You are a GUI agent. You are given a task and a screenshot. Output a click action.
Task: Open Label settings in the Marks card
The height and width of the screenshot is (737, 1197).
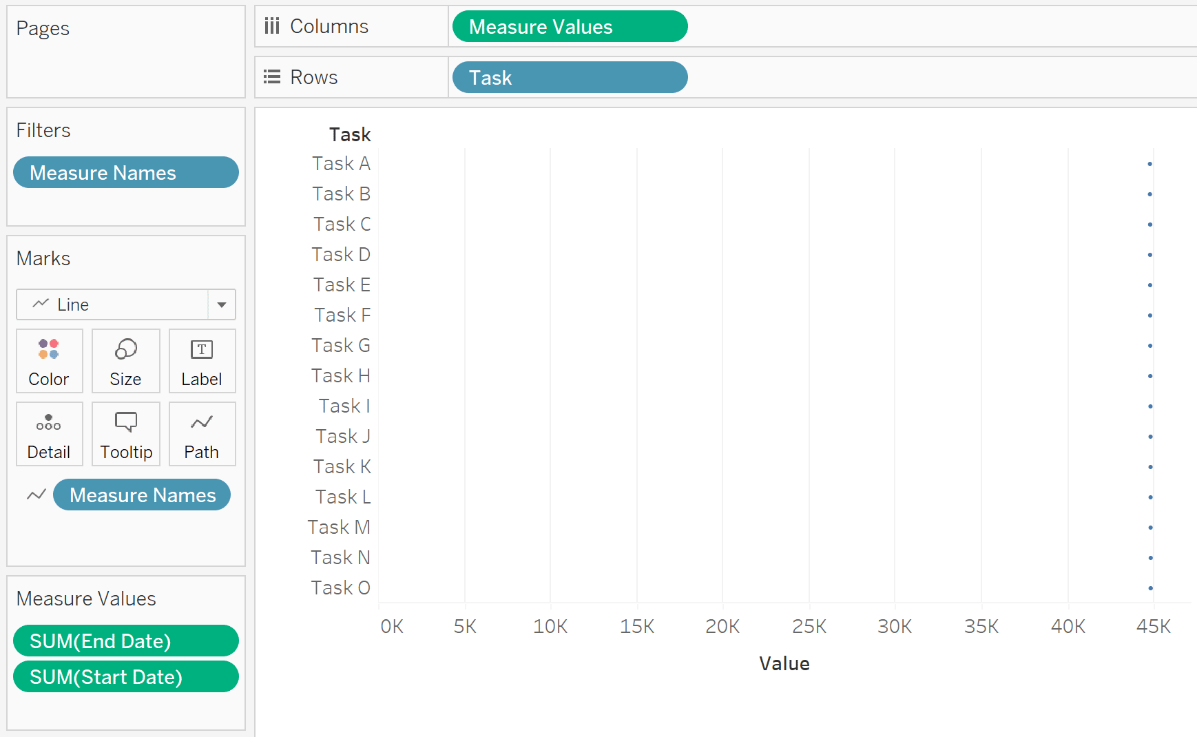pos(202,361)
